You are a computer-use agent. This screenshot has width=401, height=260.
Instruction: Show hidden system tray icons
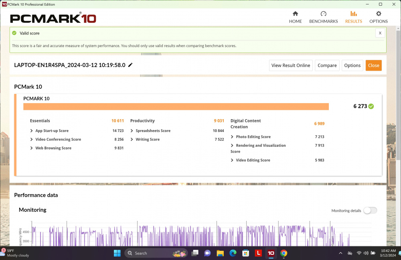(340, 253)
